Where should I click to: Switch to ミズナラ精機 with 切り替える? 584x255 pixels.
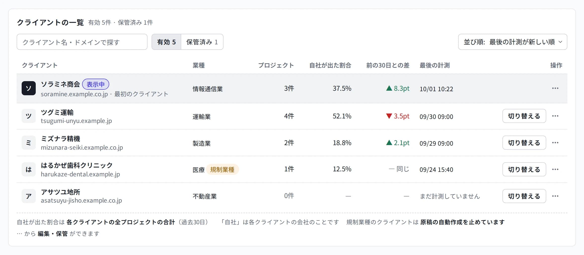pos(524,143)
